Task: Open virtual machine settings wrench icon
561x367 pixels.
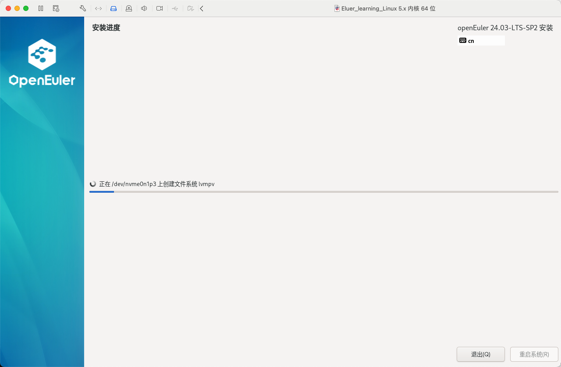Action: pos(83,8)
